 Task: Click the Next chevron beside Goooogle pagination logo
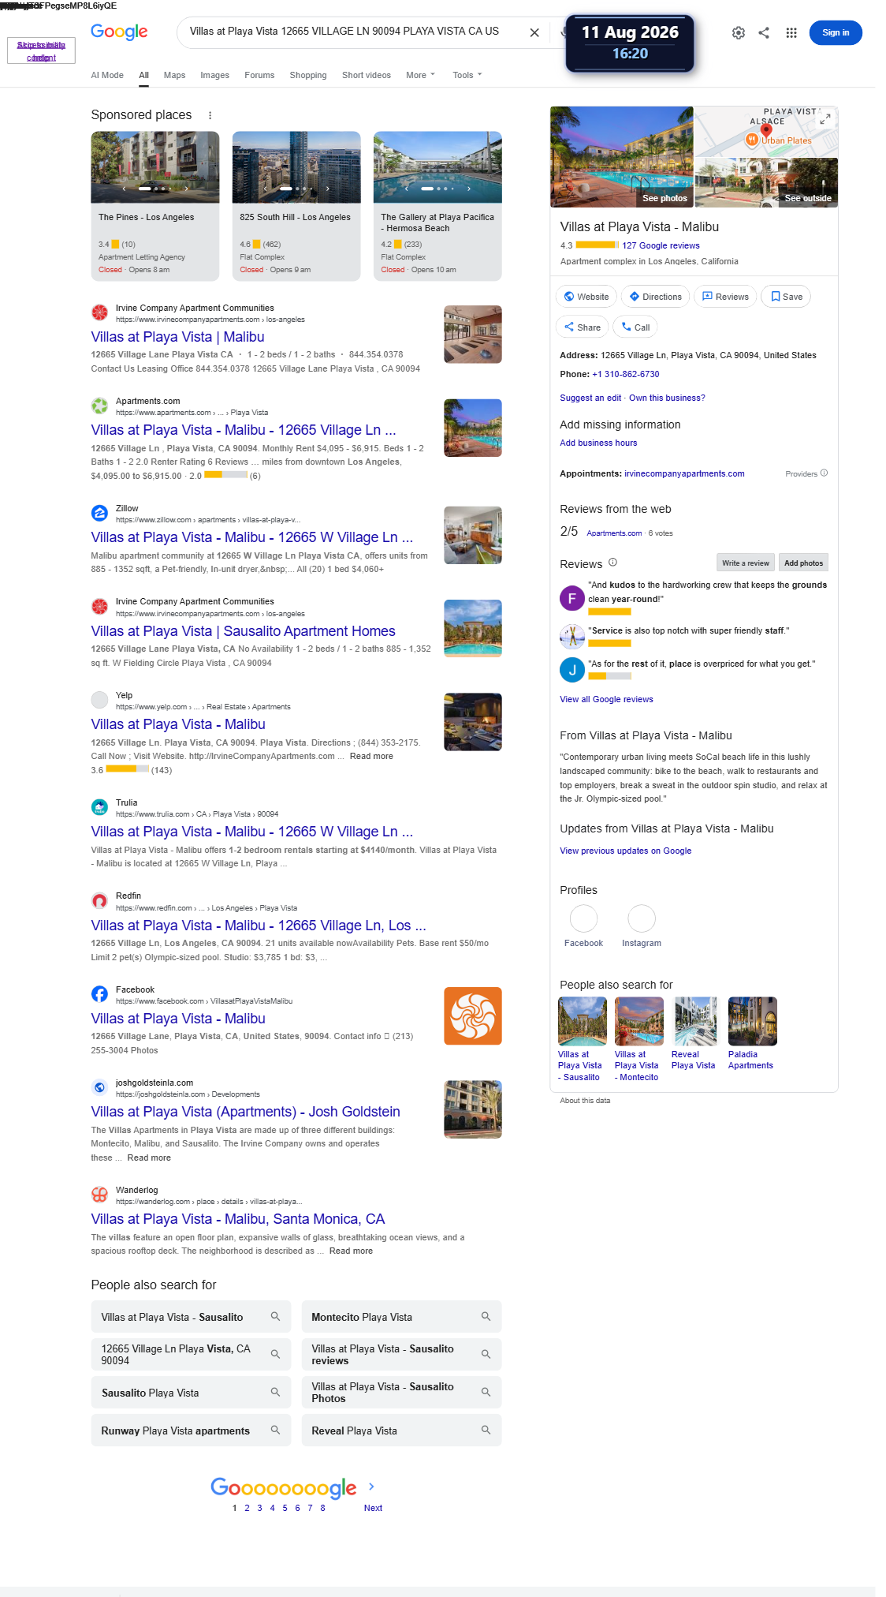pos(371,1487)
